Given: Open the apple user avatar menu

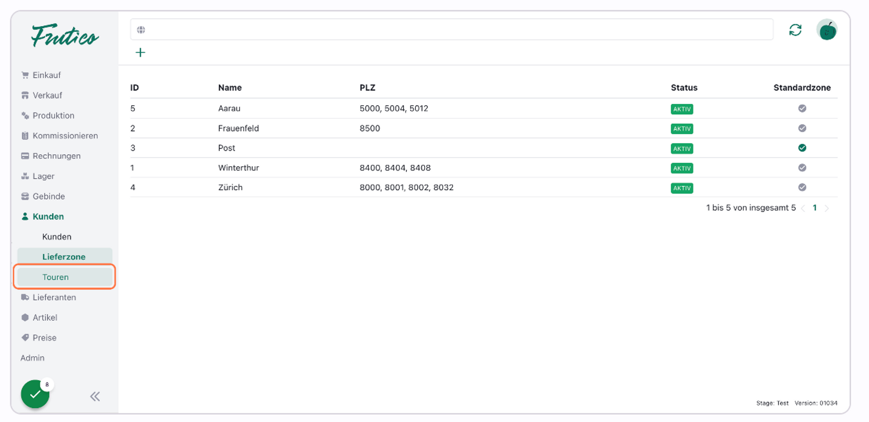Looking at the screenshot, I should coord(827,30).
